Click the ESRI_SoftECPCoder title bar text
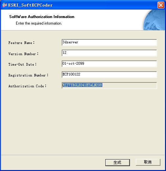Image resolution: width=166 pixels, height=171 pixels. 30,5
